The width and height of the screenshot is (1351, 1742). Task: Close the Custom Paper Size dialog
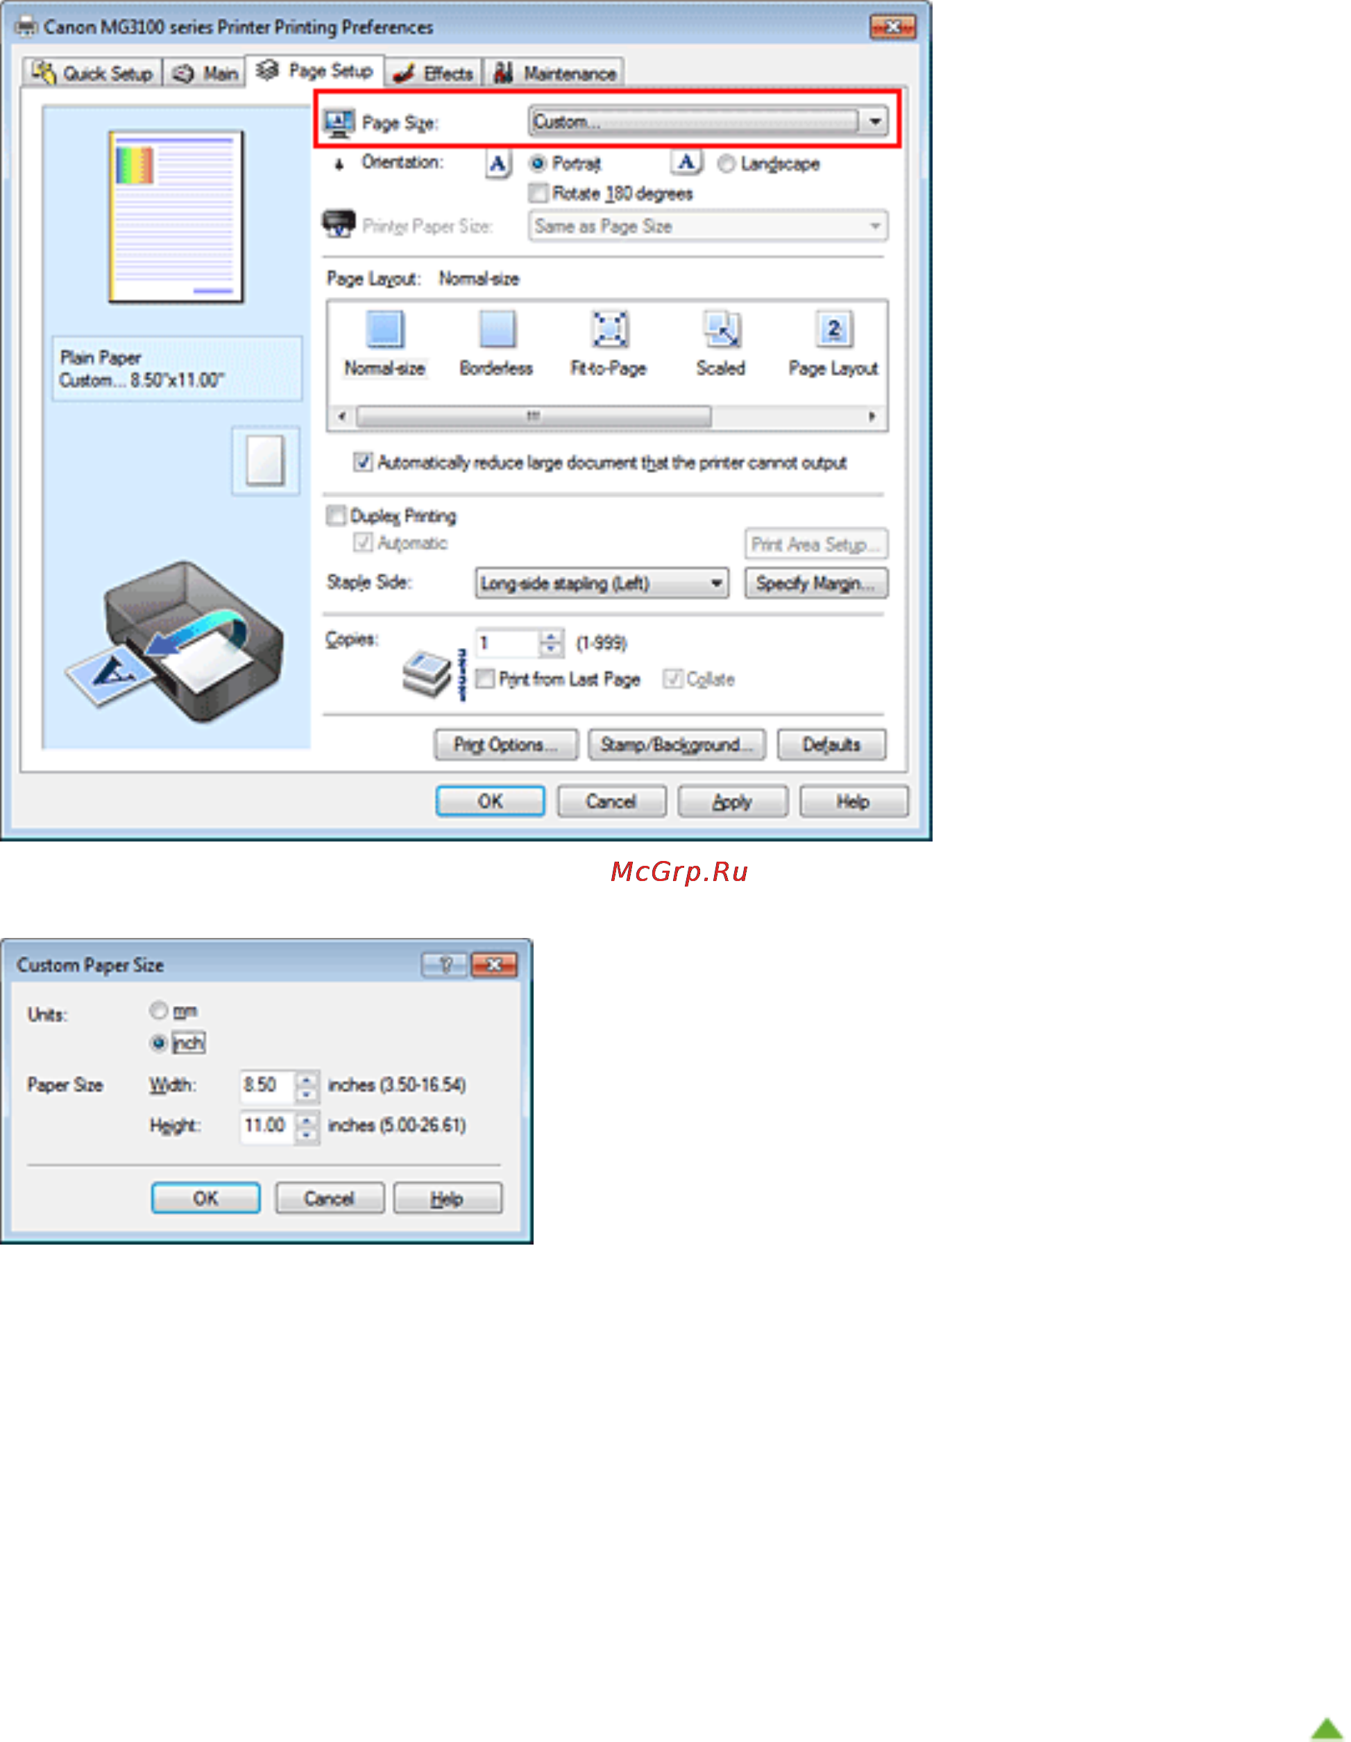(494, 965)
